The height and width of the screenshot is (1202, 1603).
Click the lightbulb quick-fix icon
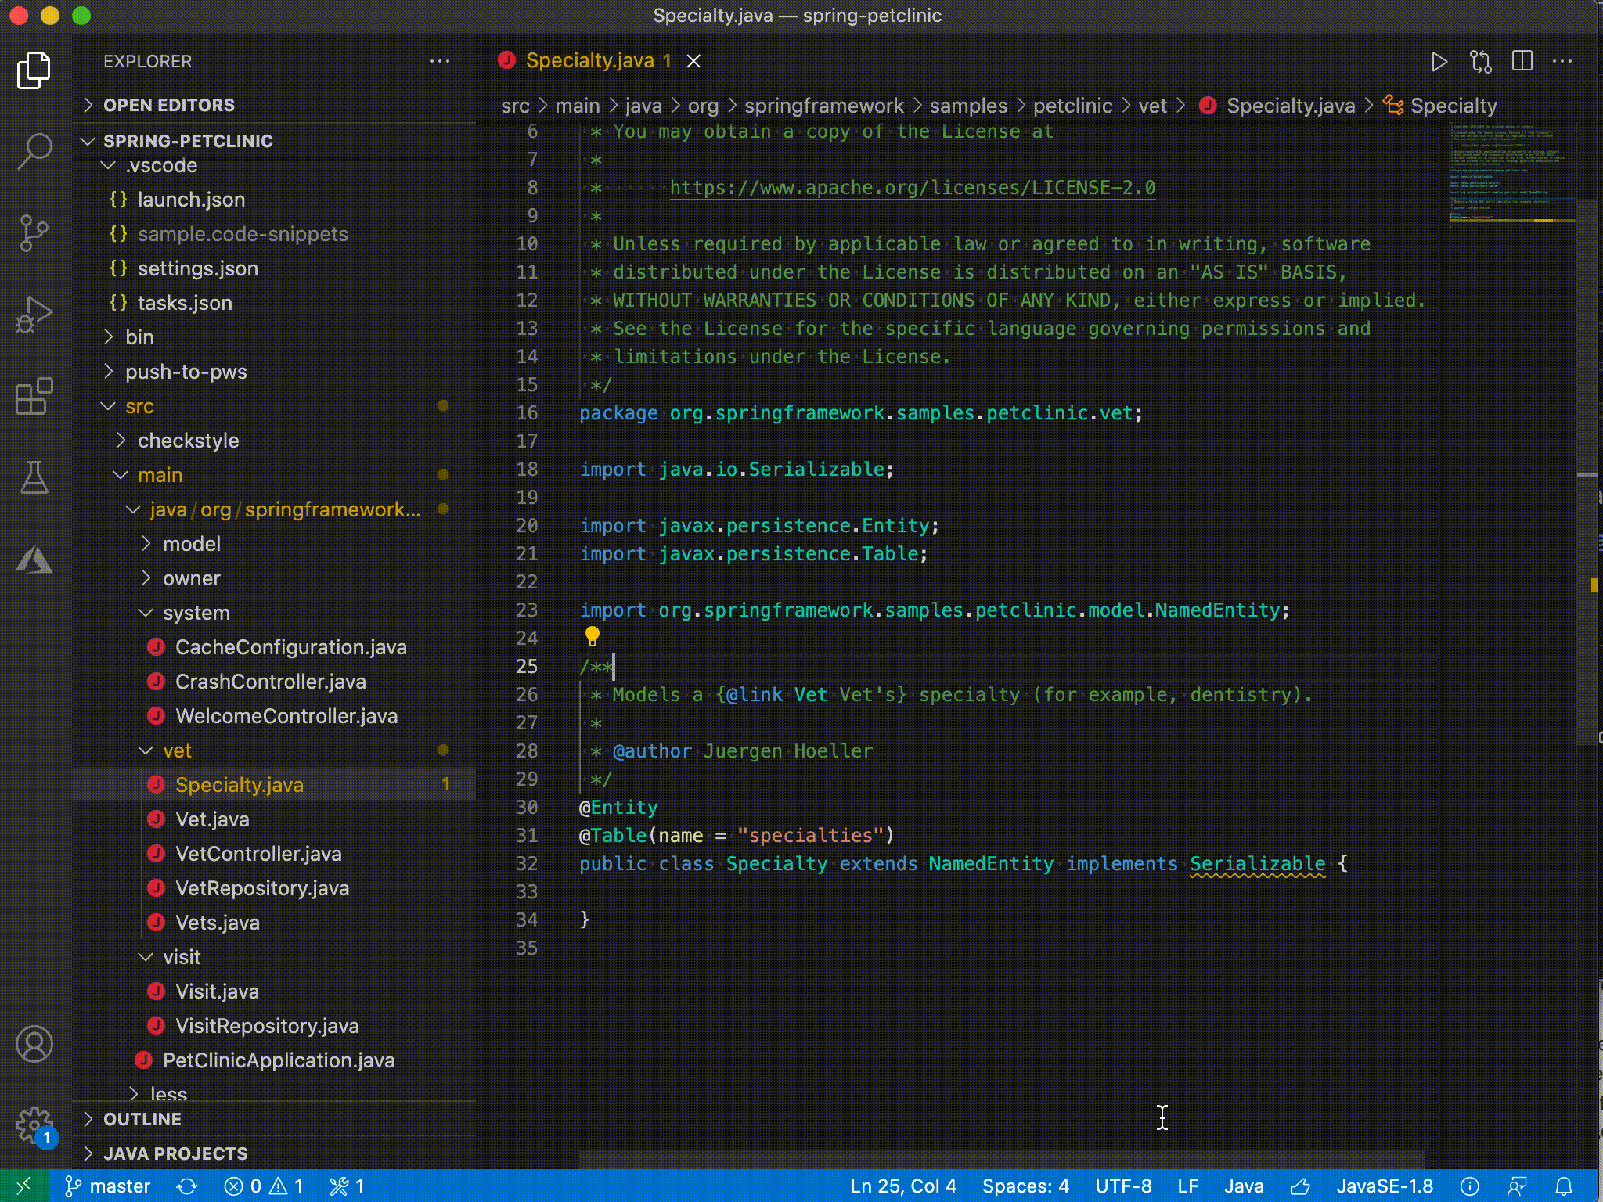[593, 637]
